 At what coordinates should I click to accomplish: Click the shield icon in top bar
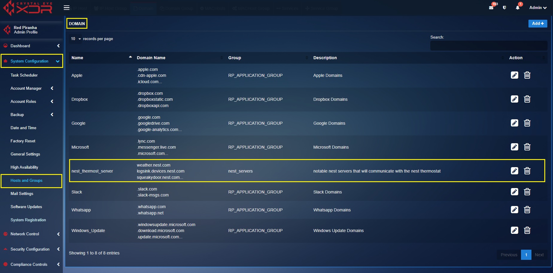coord(505,8)
